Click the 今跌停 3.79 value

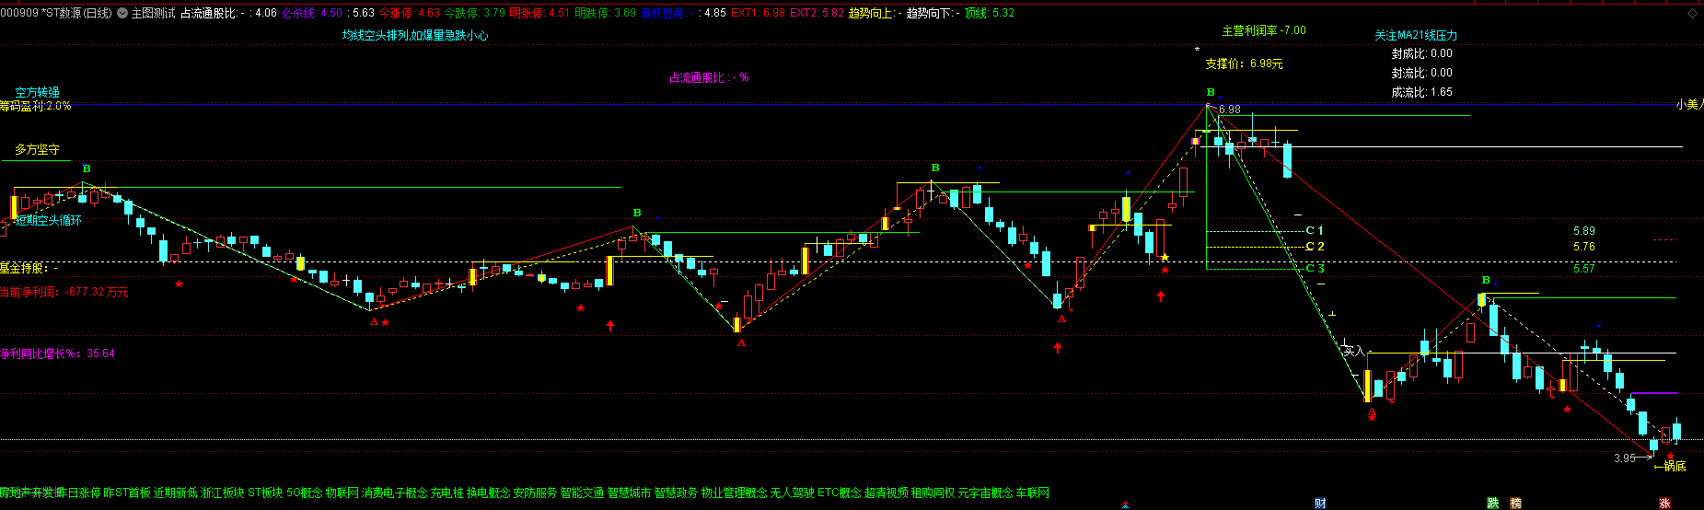pyautogui.click(x=474, y=13)
